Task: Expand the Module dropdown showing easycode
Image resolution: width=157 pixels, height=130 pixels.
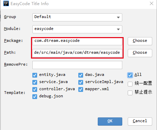Action: point(77,29)
